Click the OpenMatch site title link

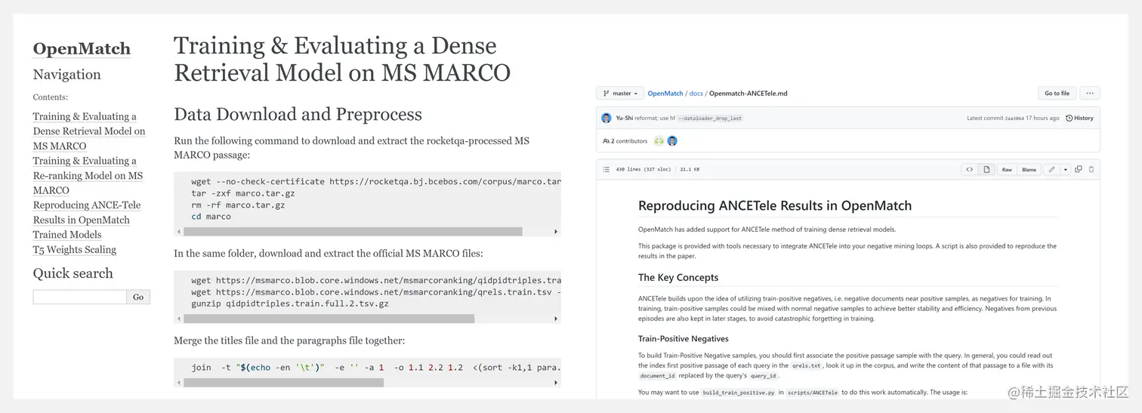(x=82, y=49)
